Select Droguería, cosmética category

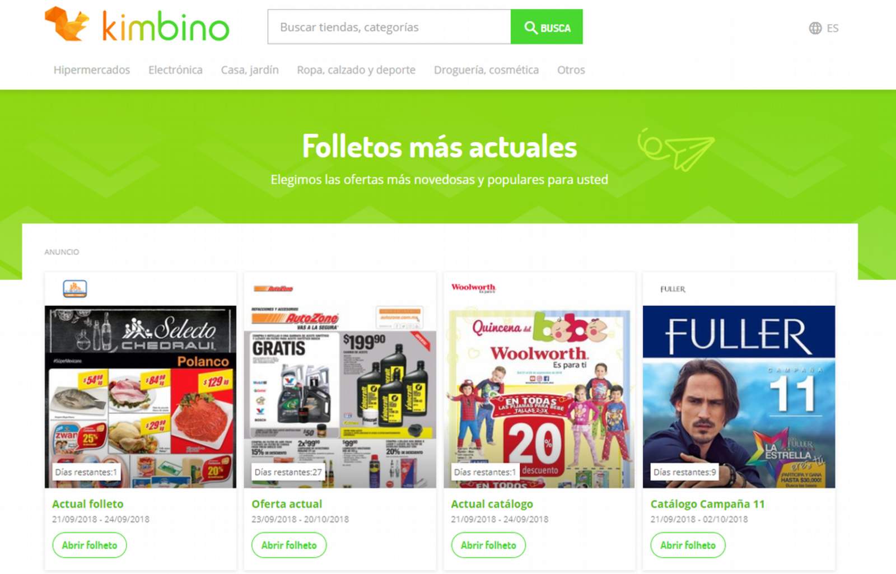[486, 70]
